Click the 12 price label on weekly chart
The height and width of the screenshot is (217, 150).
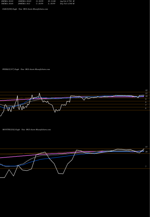146,90
